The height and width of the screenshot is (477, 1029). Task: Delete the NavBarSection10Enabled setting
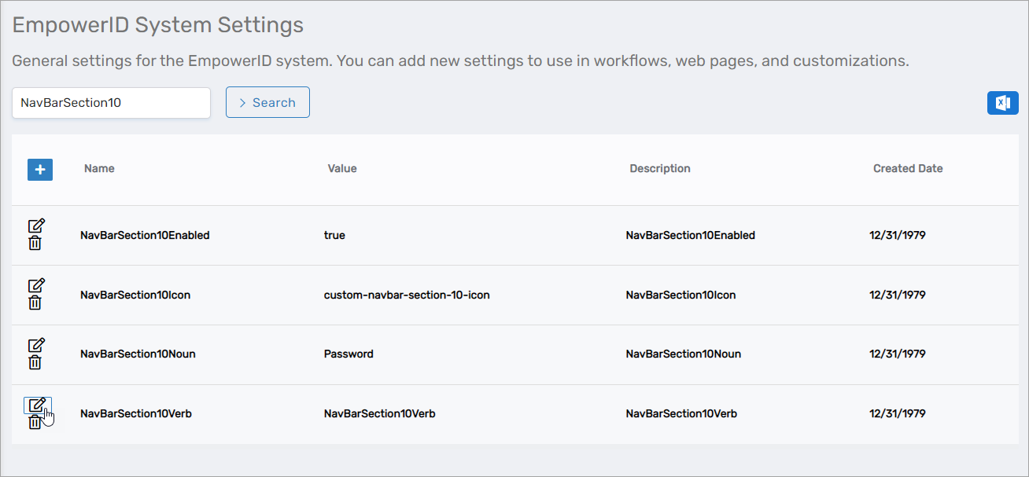tap(35, 244)
